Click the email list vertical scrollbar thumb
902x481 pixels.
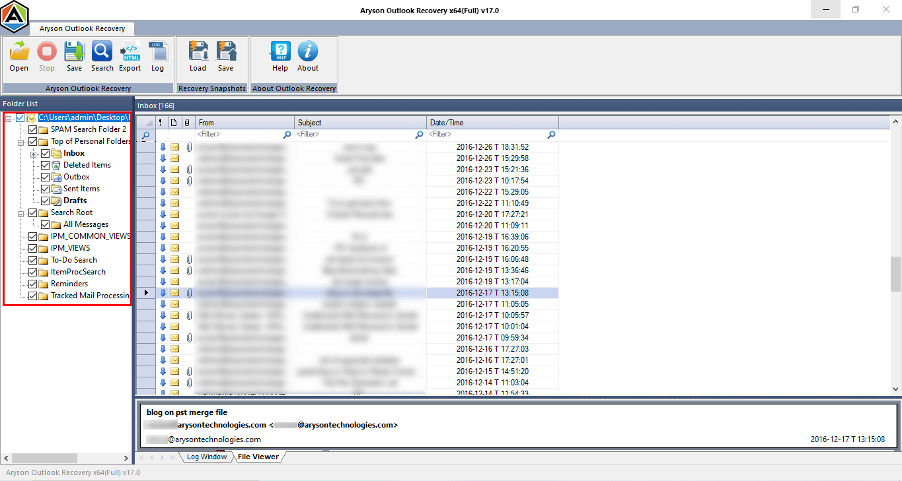tap(895, 274)
